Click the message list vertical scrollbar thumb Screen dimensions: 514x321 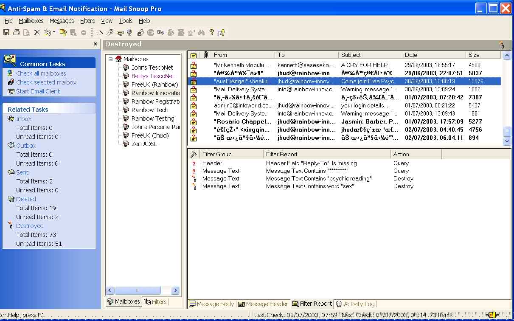click(507, 131)
